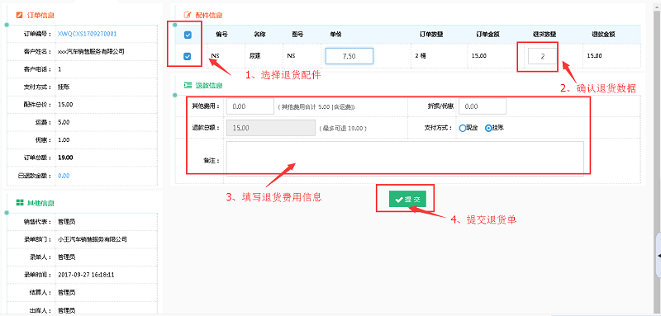Click the 退款金额 column header
Viewport: 661px width, 316px height.
[603, 35]
